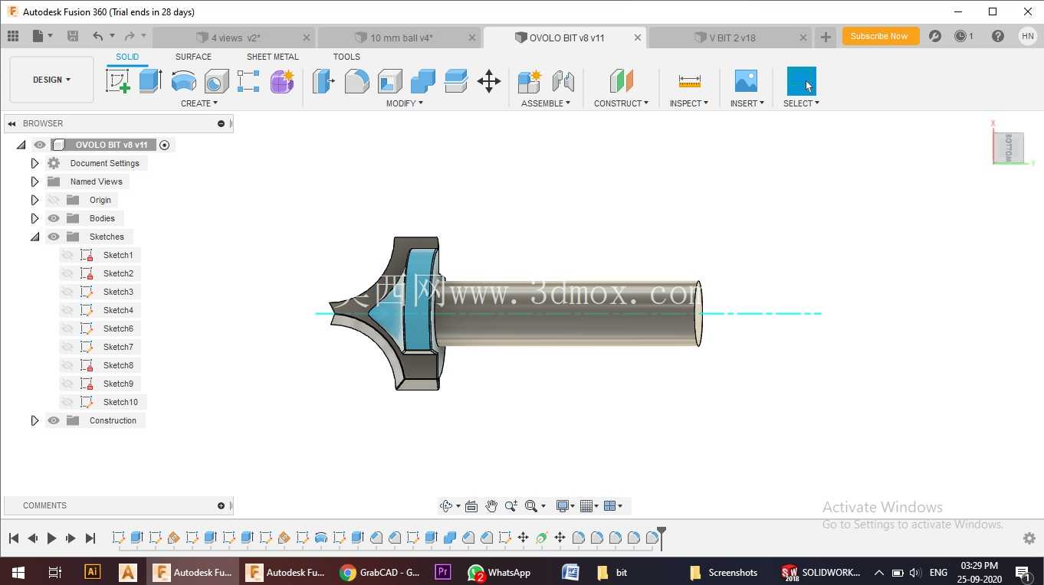Toggle visibility of the Sketches folder
Image resolution: width=1044 pixels, height=585 pixels.
click(x=54, y=237)
